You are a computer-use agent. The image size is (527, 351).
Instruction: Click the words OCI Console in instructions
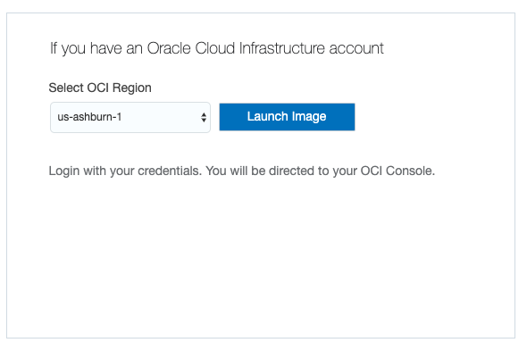click(397, 171)
